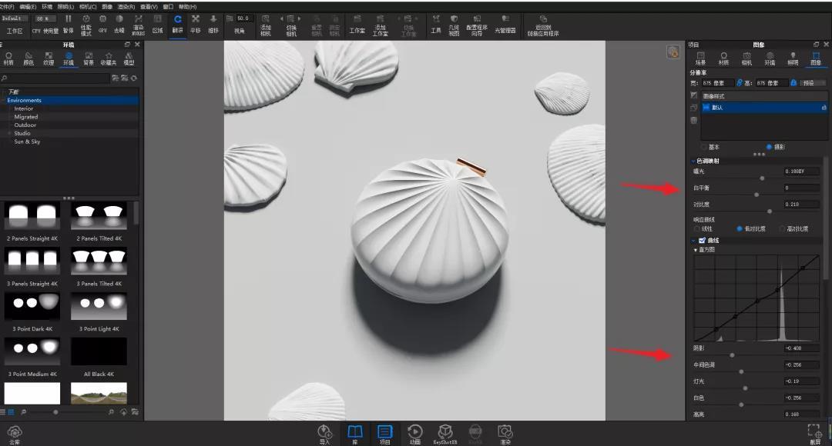Viewport: 832px width, 446px height.
Task: Click the Add Camera (添加相机) toolbar icon
Action: 265,25
